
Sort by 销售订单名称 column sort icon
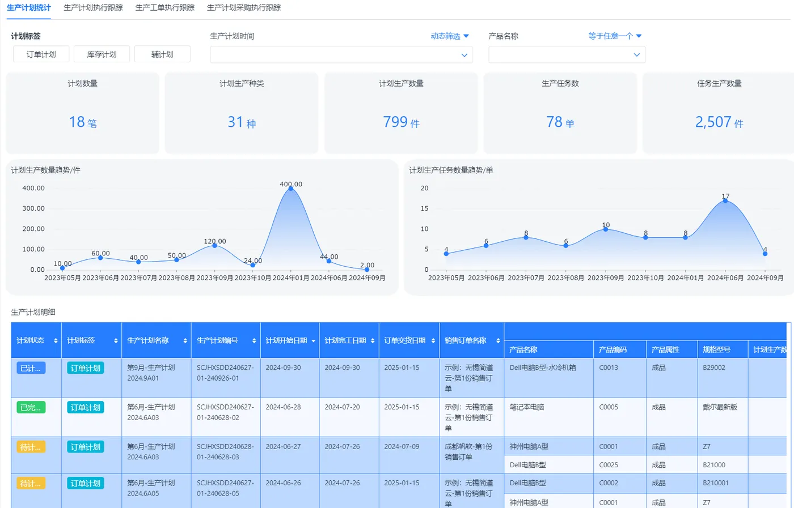498,341
